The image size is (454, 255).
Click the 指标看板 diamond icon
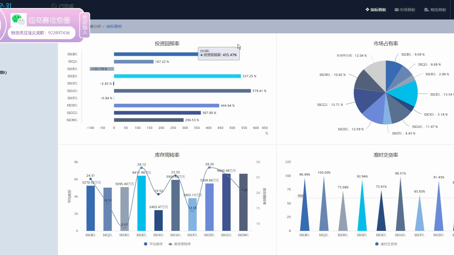click(367, 9)
